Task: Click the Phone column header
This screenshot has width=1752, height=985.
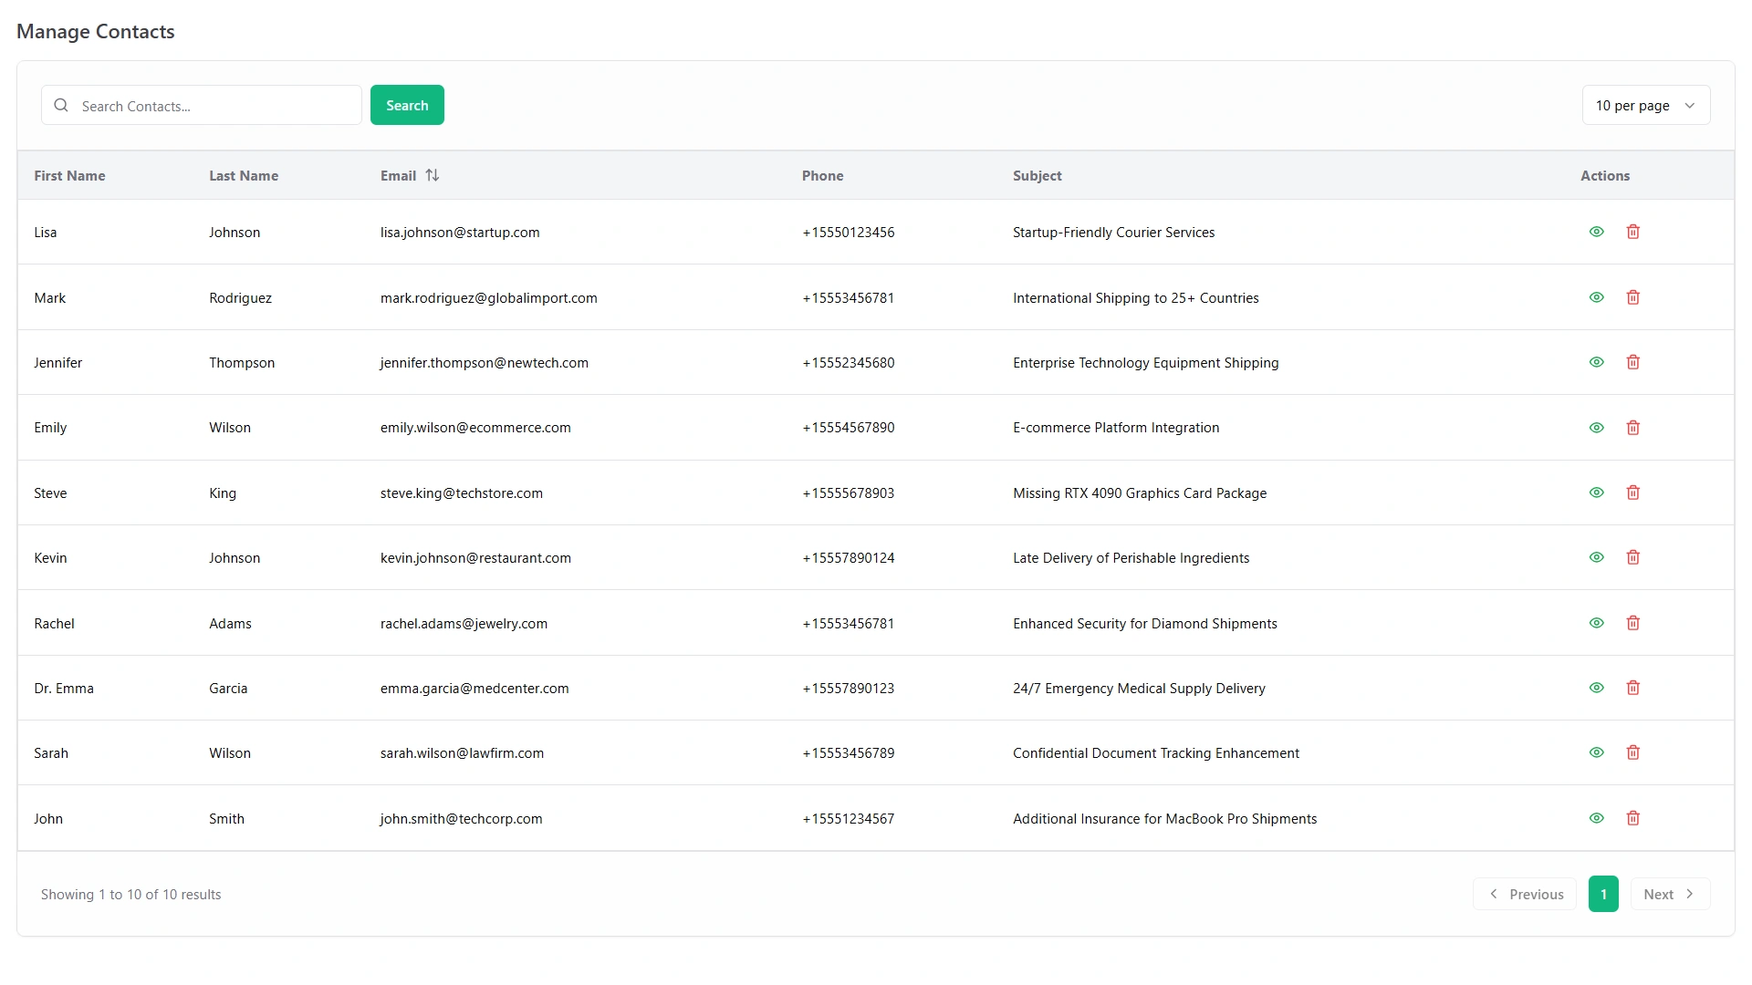Action: point(822,176)
